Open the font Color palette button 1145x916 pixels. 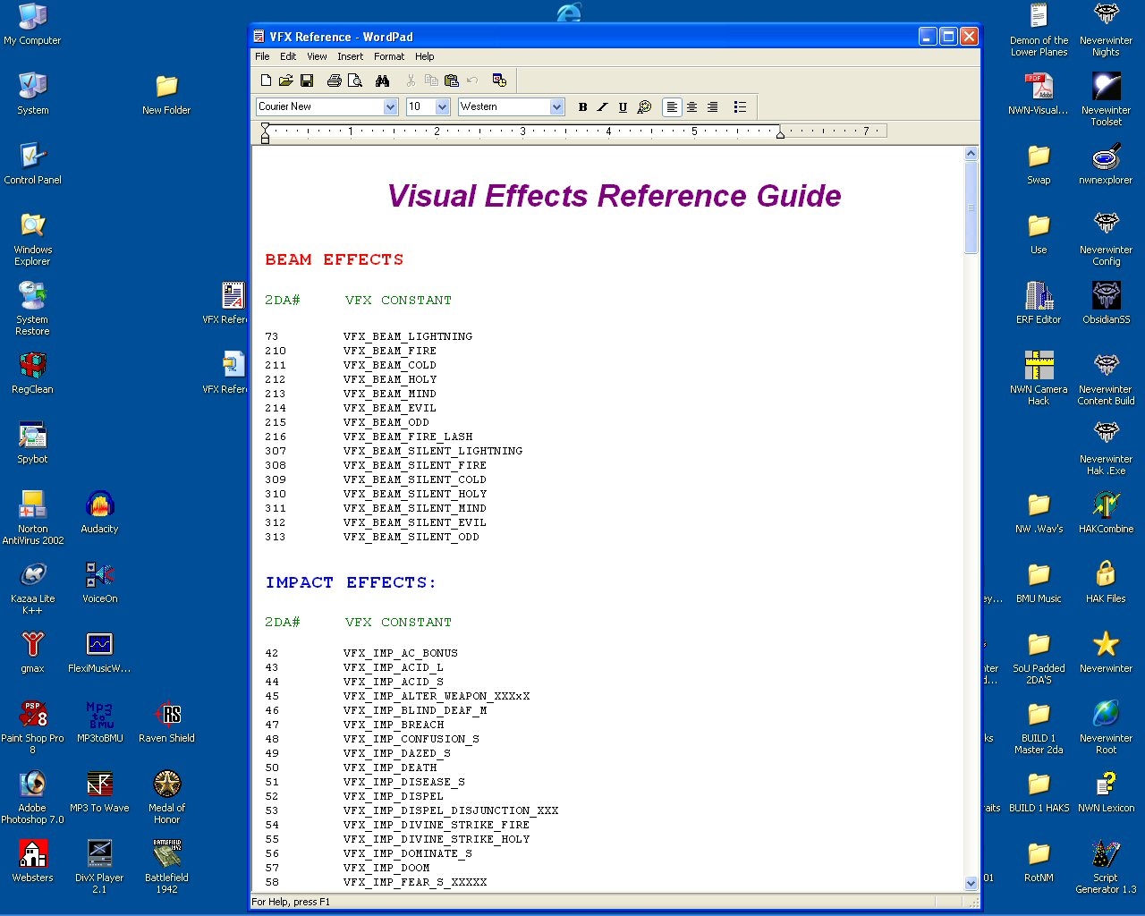[644, 107]
